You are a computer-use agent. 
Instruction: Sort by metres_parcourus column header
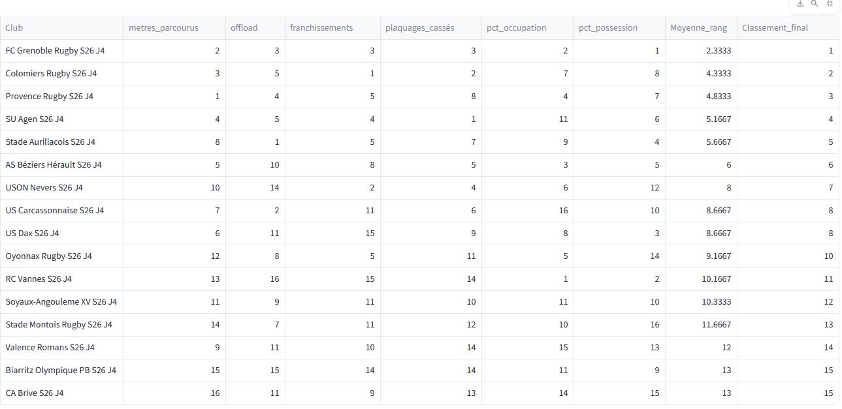pyautogui.click(x=163, y=27)
